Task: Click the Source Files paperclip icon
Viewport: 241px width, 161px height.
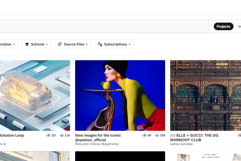Action: pos(59,44)
